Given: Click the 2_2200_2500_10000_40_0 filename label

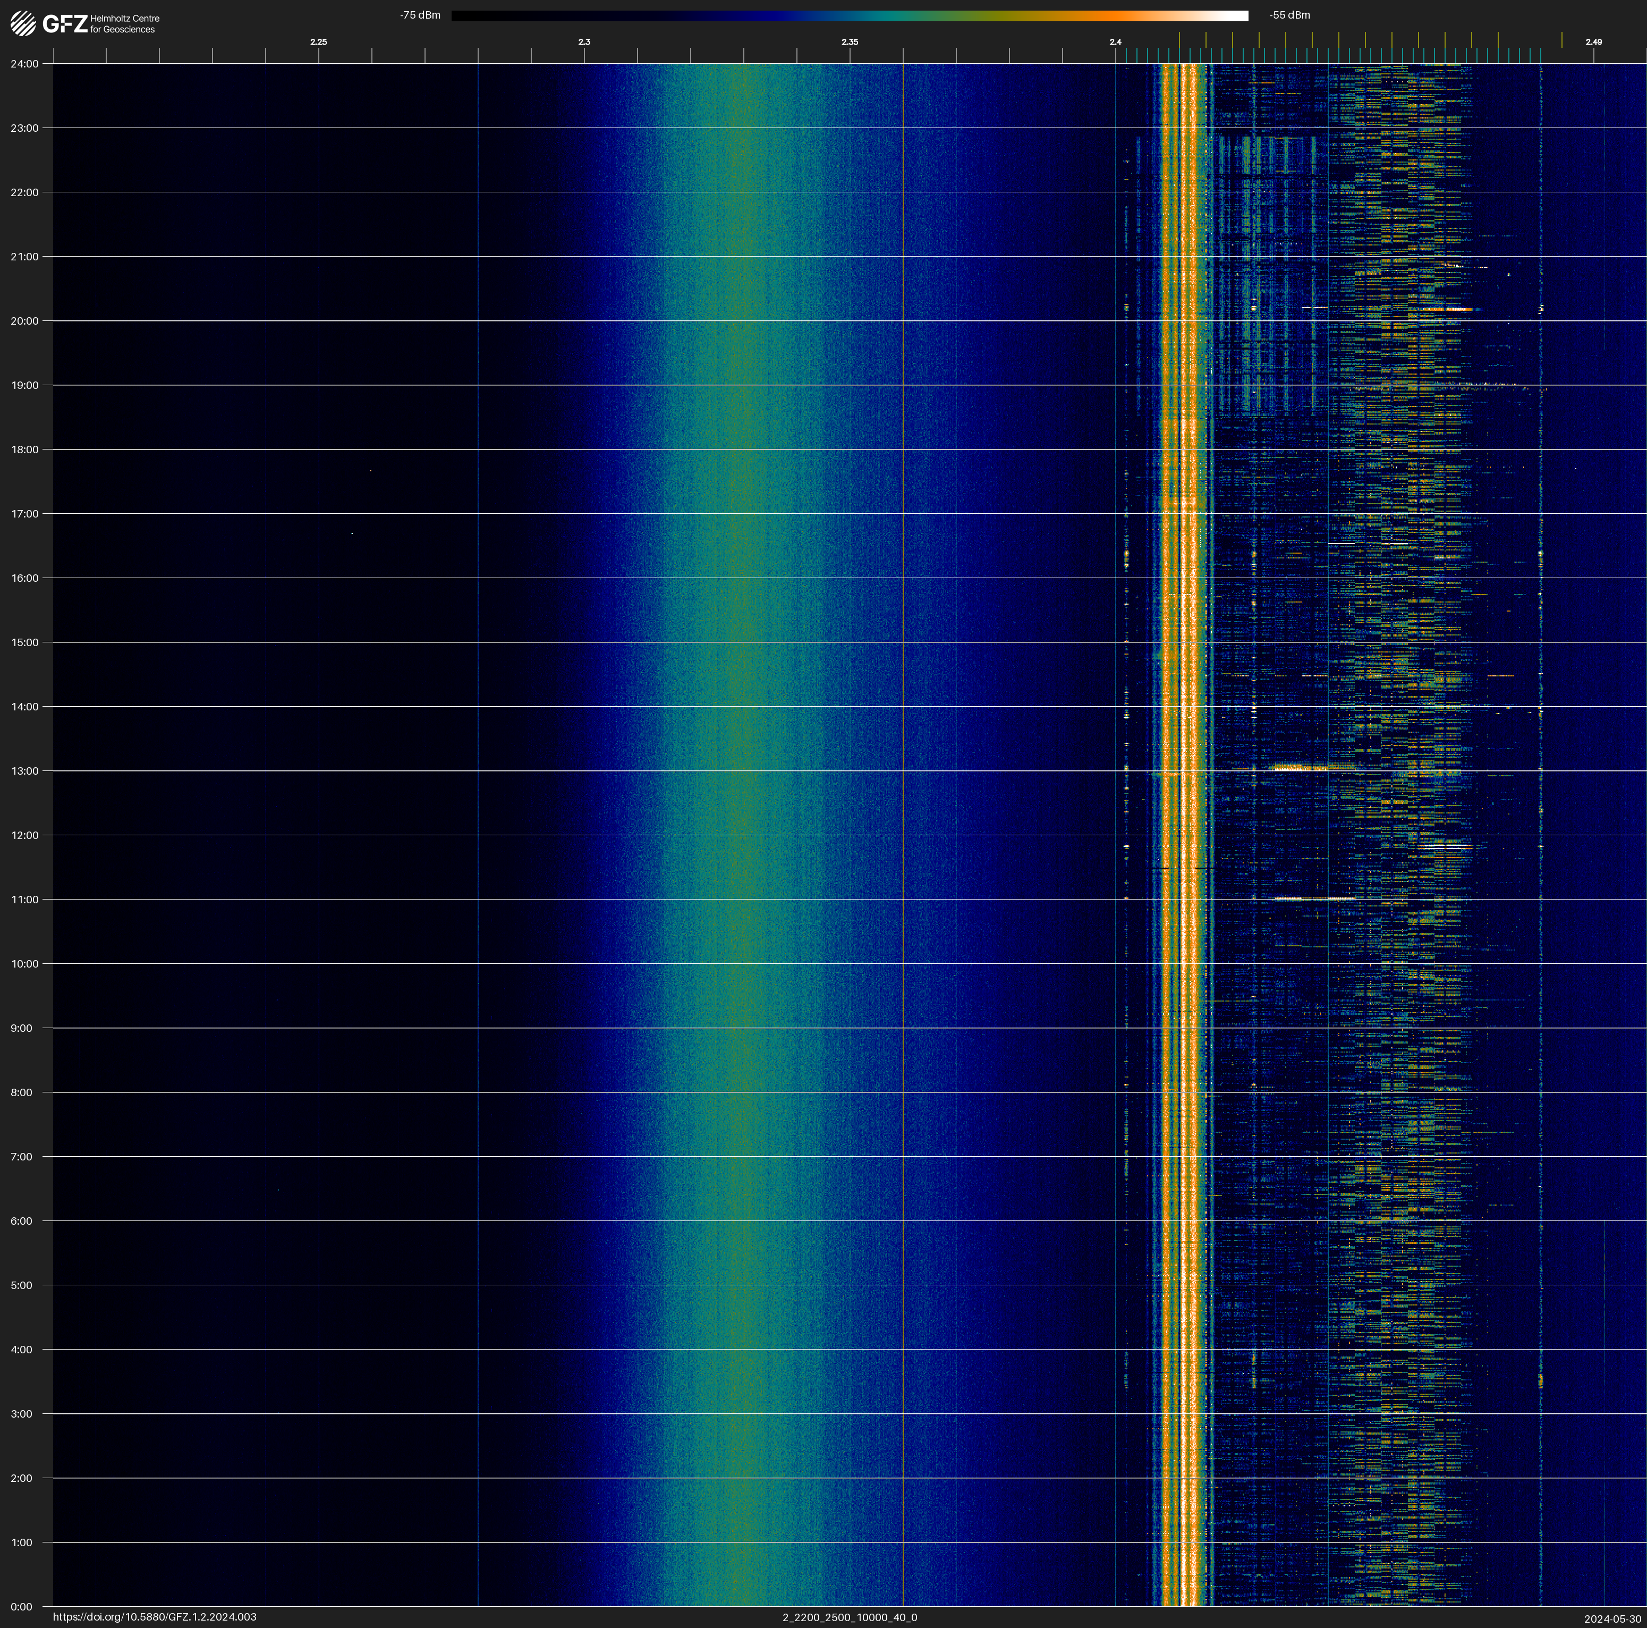Looking at the screenshot, I should pos(849,1617).
